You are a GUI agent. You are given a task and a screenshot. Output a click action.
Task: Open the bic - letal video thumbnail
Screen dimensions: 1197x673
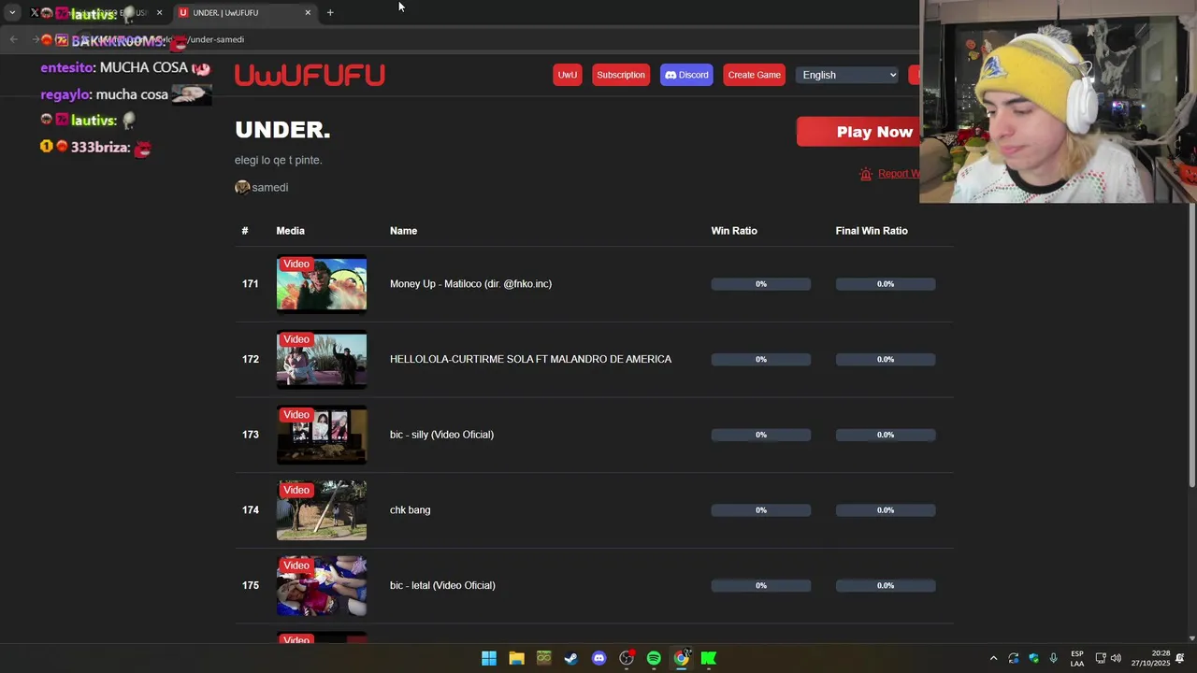(x=322, y=586)
